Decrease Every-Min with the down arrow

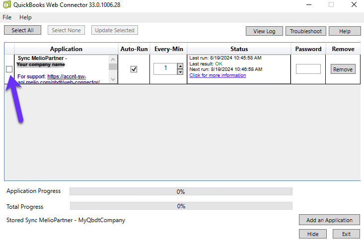180,71
